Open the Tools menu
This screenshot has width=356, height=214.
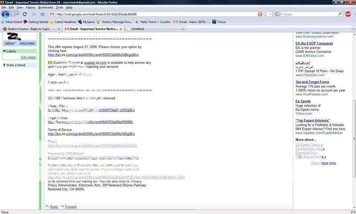tap(60, 8)
